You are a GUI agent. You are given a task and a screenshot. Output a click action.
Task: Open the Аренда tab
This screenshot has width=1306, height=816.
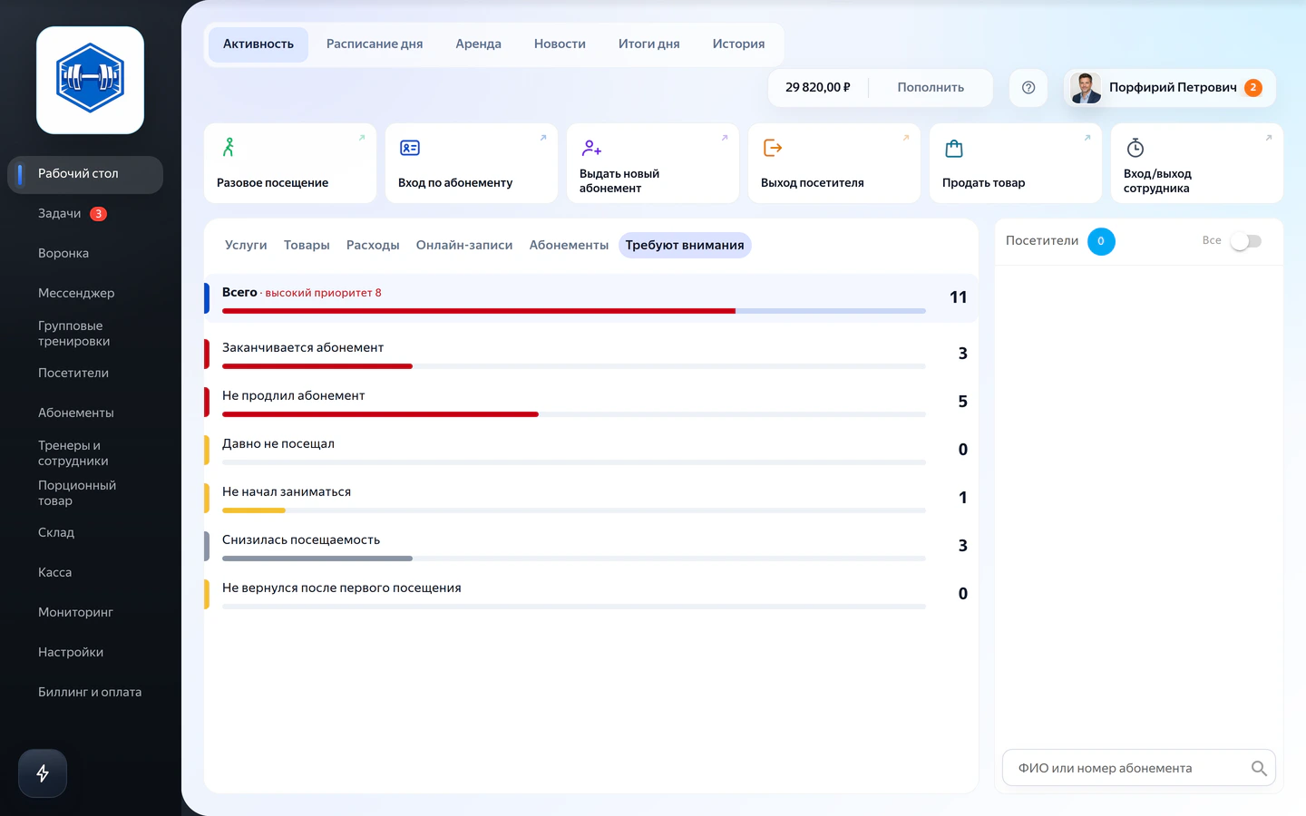click(x=479, y=44)
